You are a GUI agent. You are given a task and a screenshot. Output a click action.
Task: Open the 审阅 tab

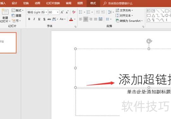68,3
